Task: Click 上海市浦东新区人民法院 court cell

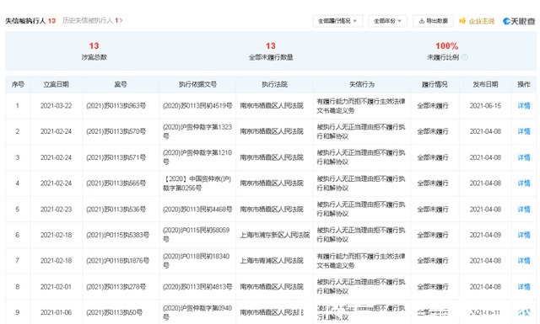Action: coord(275,235)
